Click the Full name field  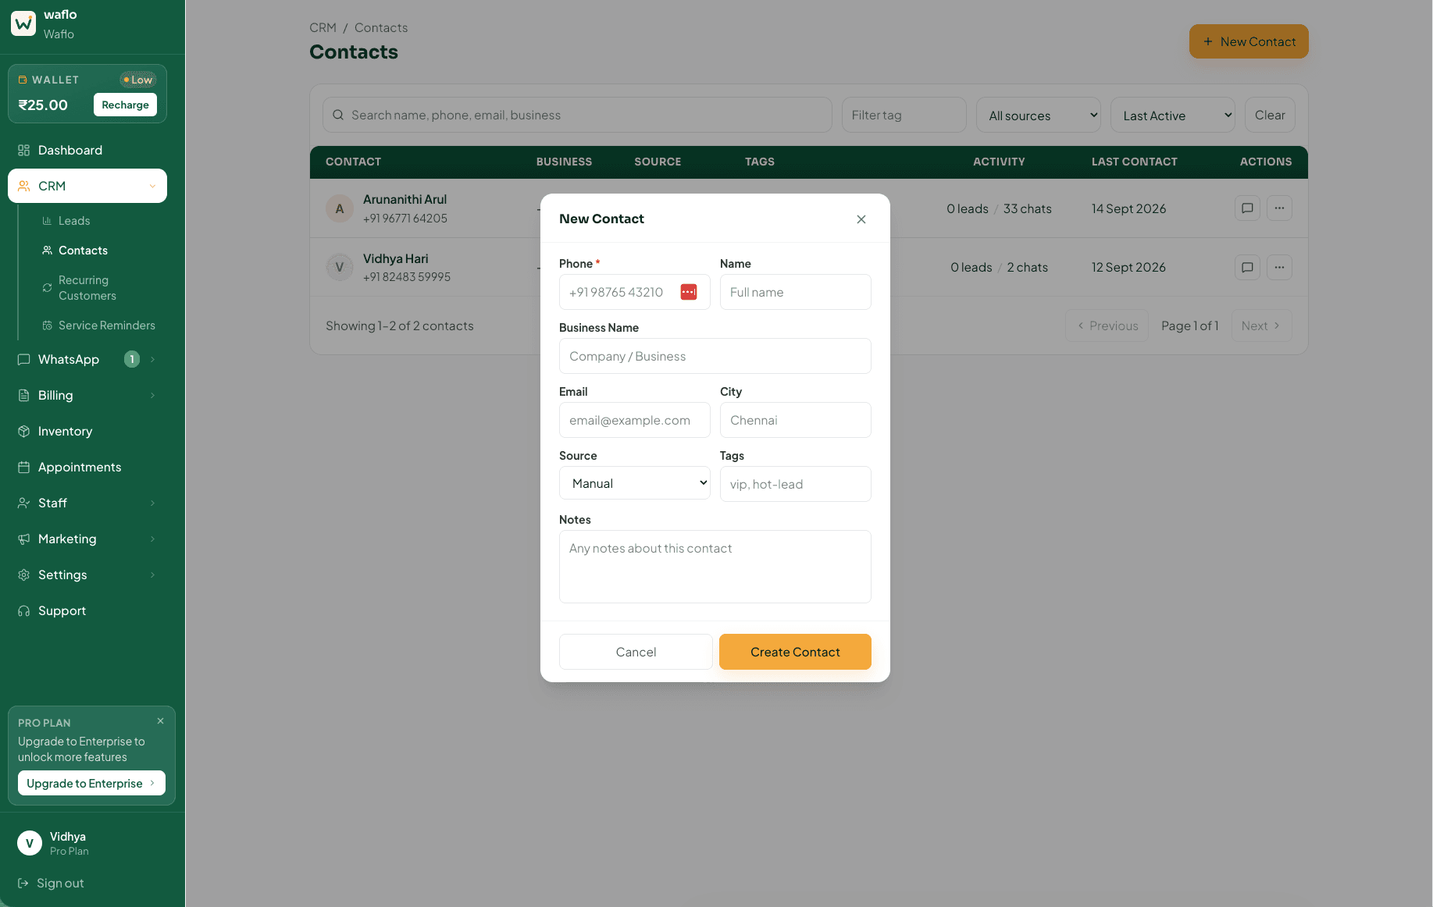click(x=796, y=292)
